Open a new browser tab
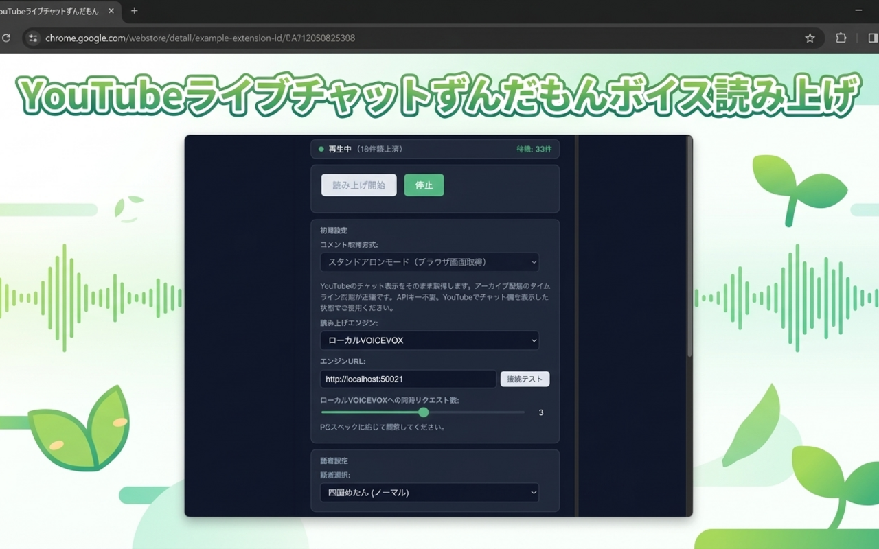 [x=134, y=11]
